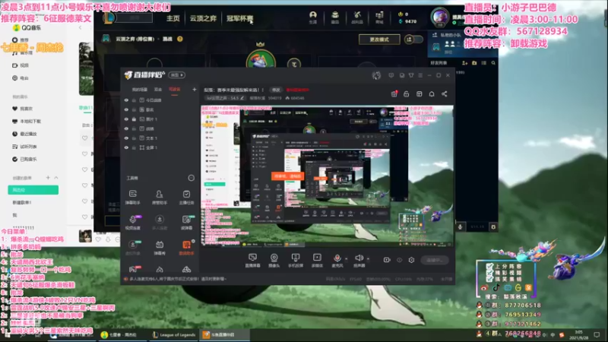Edit the stream category pencil icon
The height and width of the screenshot is (342, 608).
242,98
